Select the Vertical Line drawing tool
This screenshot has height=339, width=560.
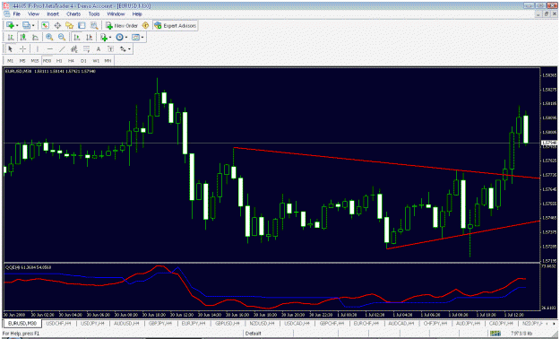pyautogui.click(x=38, y=48)
